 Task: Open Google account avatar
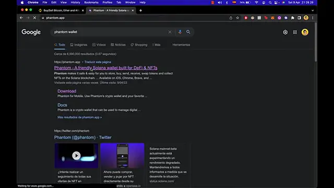click(x=305, y=32)
